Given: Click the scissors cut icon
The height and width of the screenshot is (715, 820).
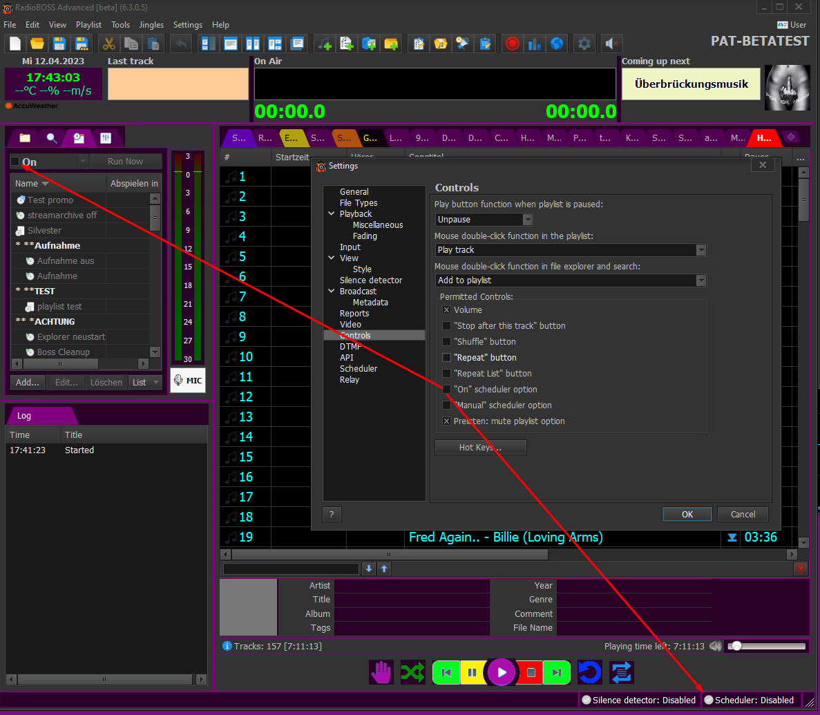Looking at the screenshot, I should coord(109,44).
